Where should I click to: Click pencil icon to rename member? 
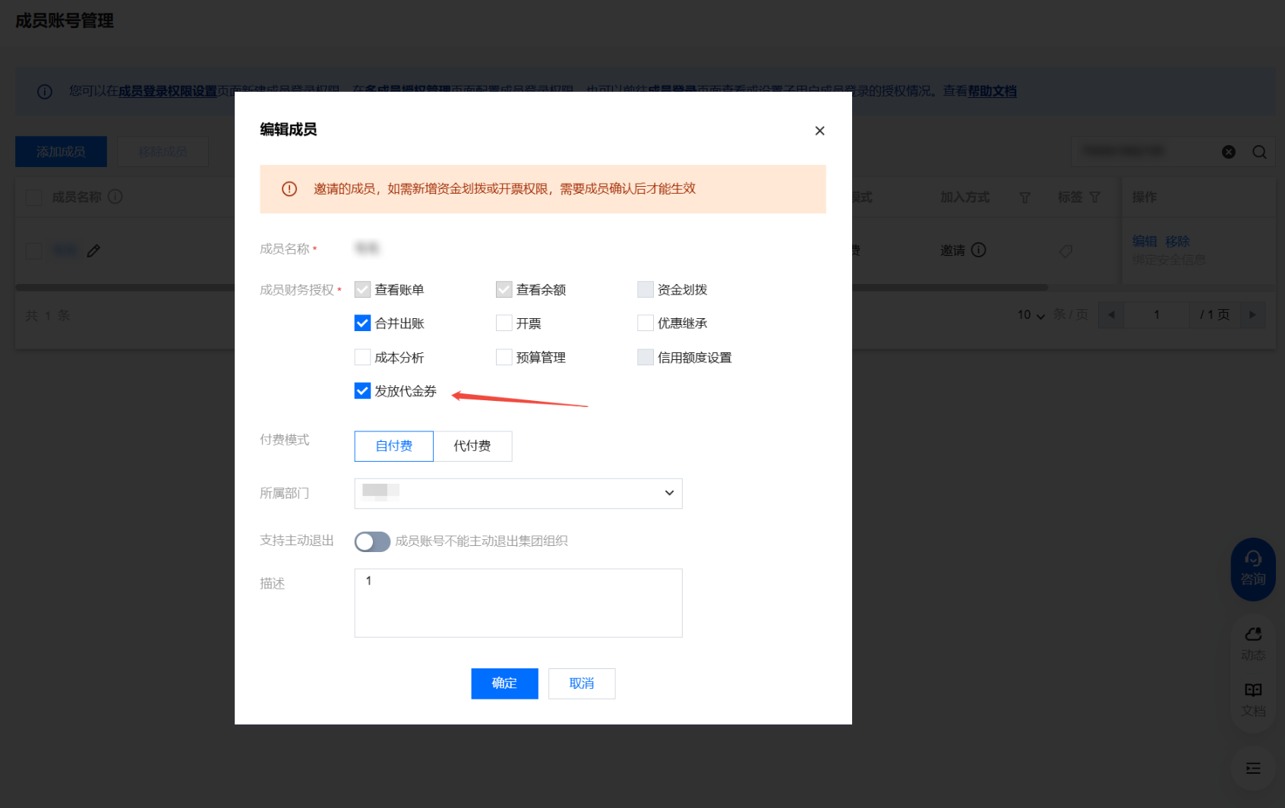coord(93,251)
